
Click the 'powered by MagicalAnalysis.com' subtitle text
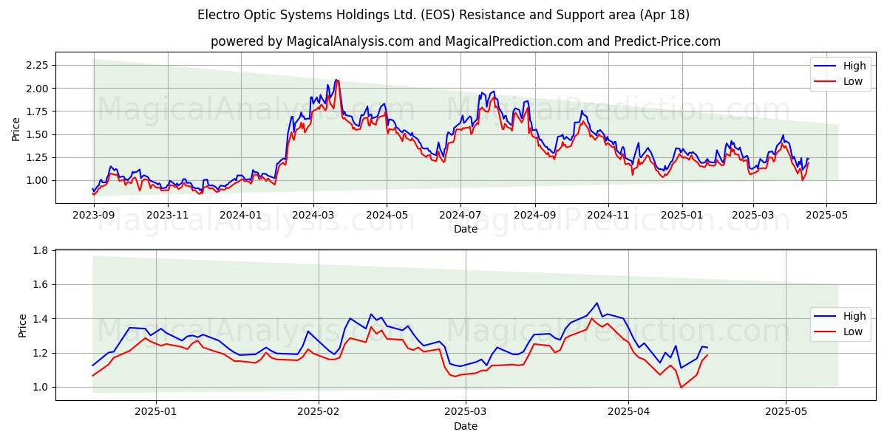466,41
